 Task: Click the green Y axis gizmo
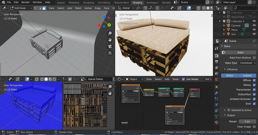(x=109, y=25)
